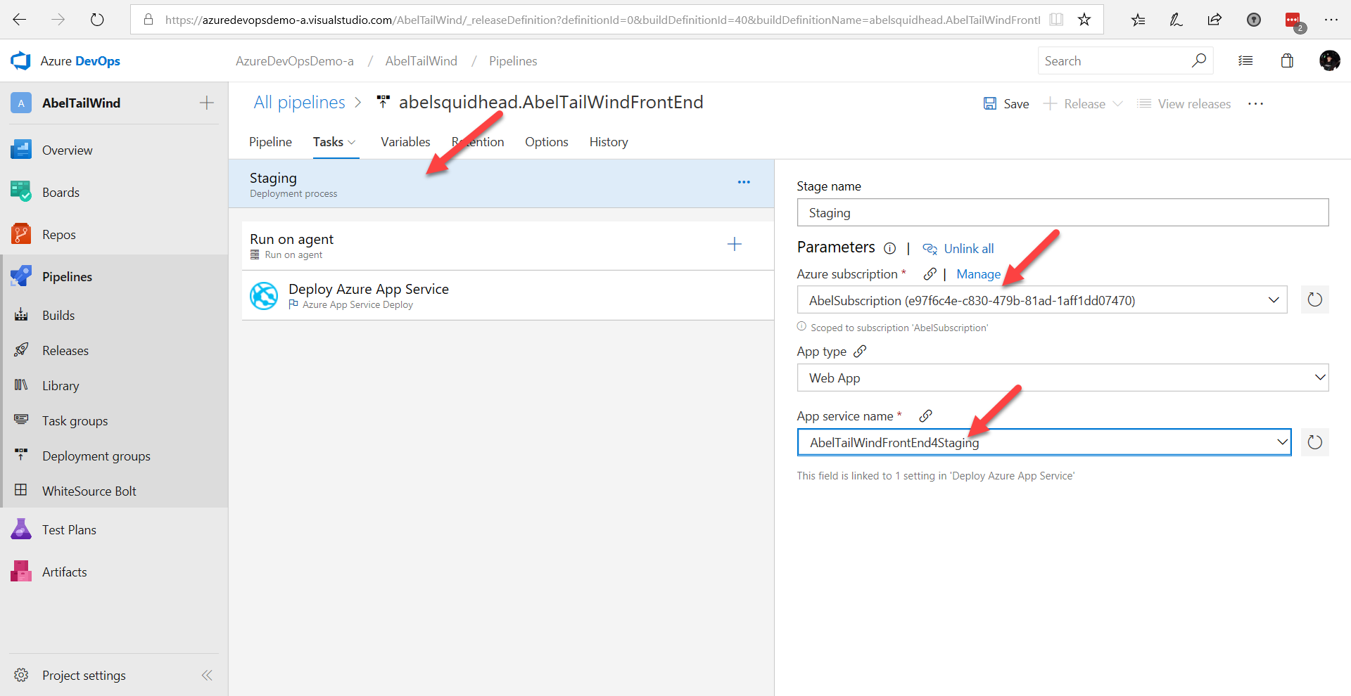Click the browser forward arrow
Screen dimensions: 1351x696
(58, 20)
